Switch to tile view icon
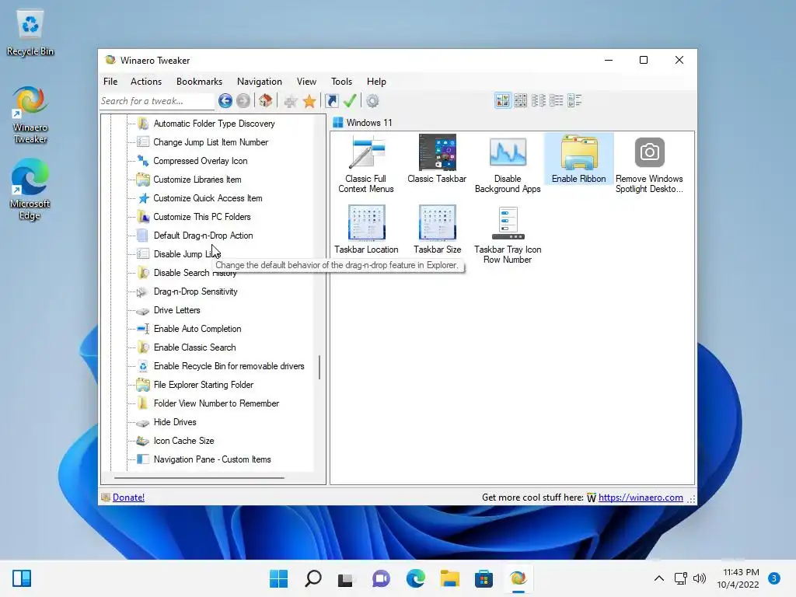796x597 pixels. coord(574,100)
